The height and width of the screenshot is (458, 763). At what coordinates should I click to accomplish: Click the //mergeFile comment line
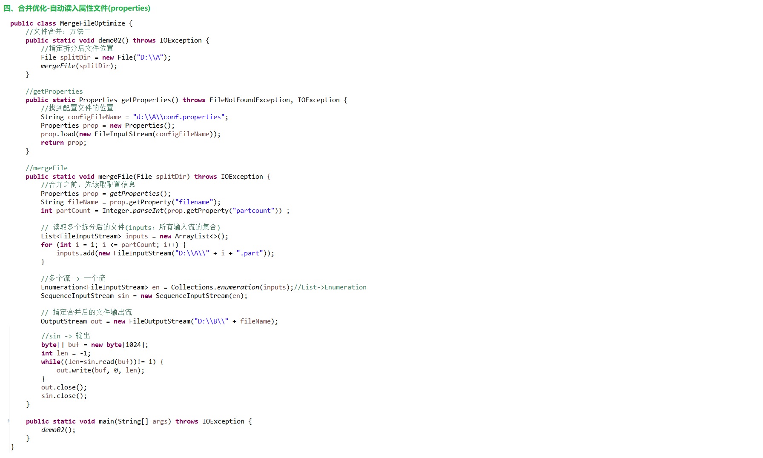tap(46, 168)
